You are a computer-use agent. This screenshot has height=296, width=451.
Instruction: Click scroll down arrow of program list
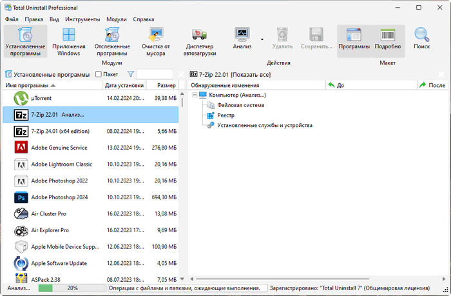(x=182, y=279)
